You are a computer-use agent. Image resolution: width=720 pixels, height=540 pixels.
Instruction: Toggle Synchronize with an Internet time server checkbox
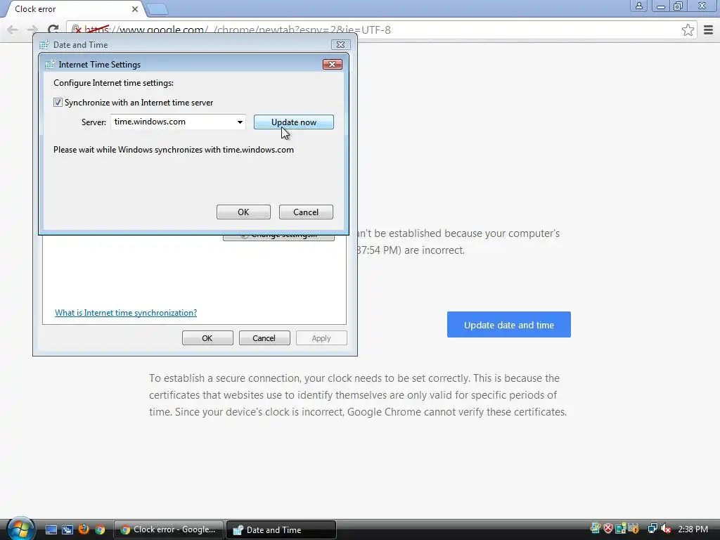[x=58, y=103]
